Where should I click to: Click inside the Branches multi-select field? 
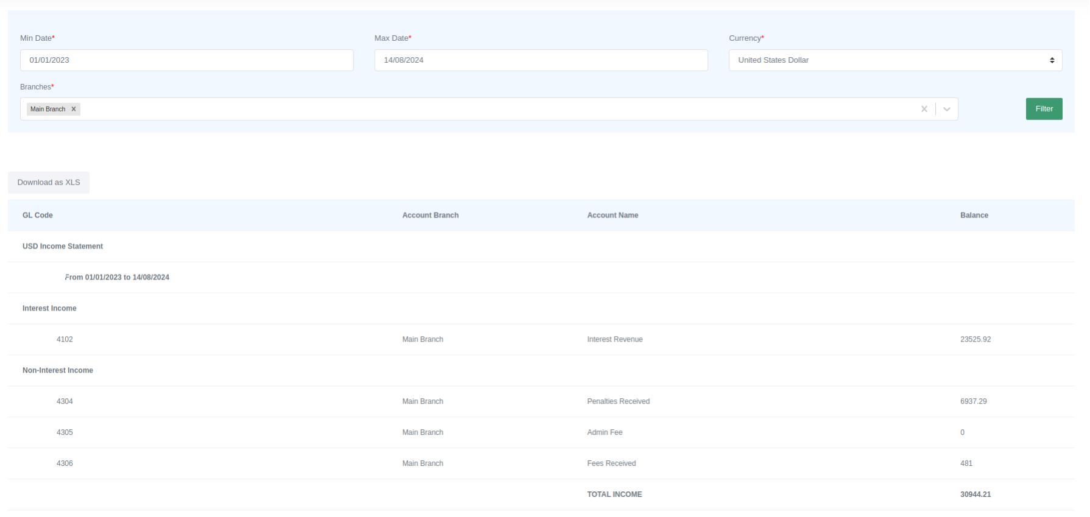487,109
